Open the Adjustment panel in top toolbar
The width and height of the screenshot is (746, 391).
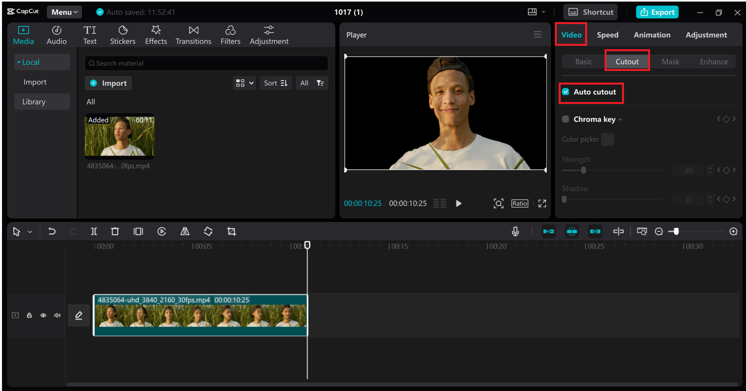[269, 35]
